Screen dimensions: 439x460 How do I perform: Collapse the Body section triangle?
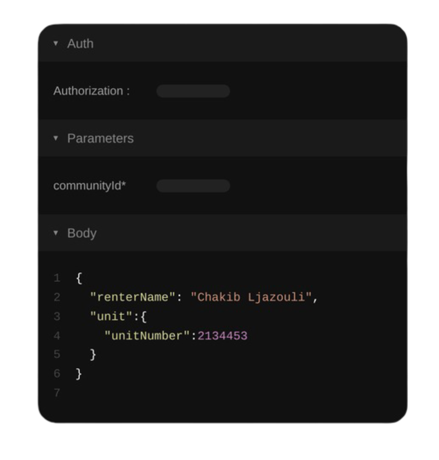click(56, 233)
